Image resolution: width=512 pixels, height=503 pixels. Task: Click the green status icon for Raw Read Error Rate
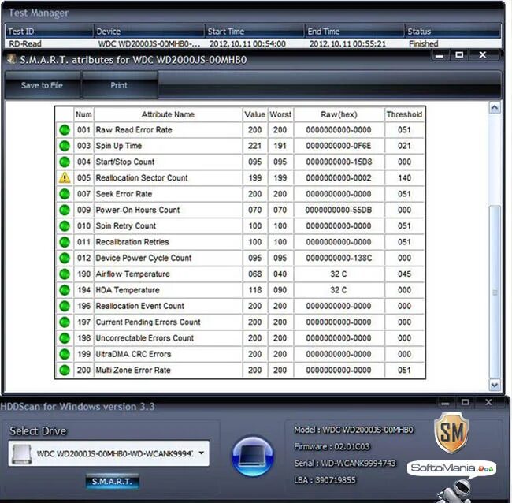coord(65,130)
